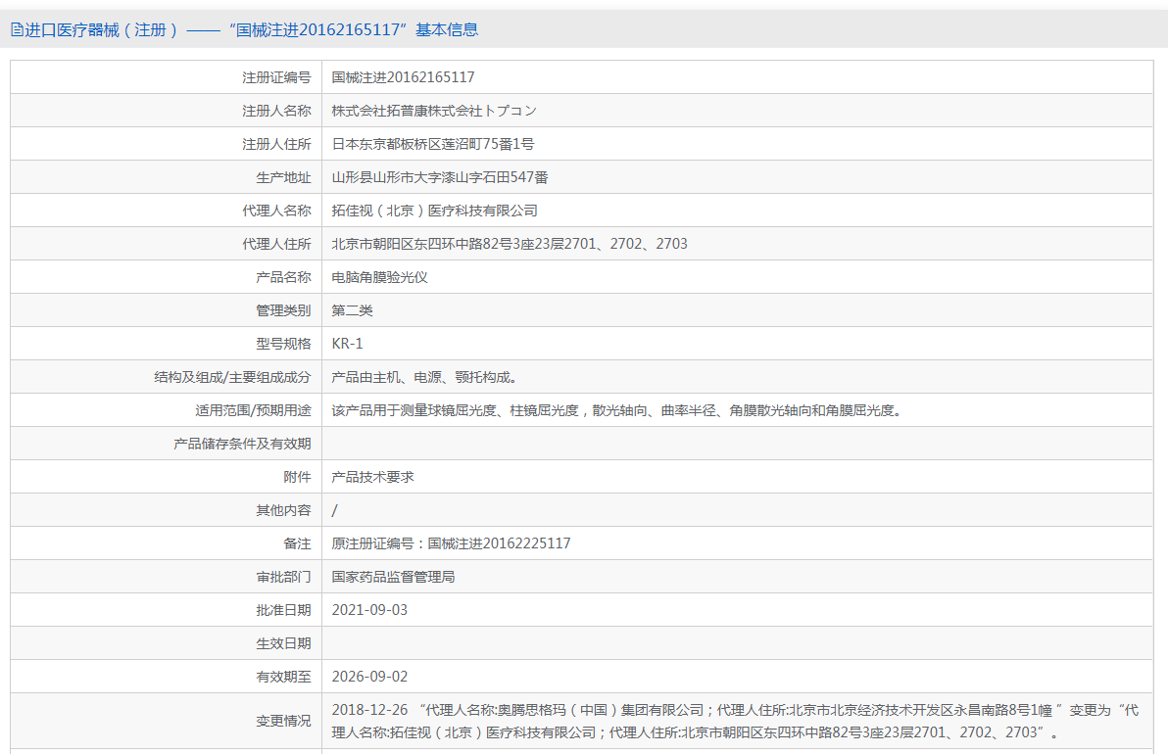
Task: Click the label 批准日期
Action: [283, 610]
